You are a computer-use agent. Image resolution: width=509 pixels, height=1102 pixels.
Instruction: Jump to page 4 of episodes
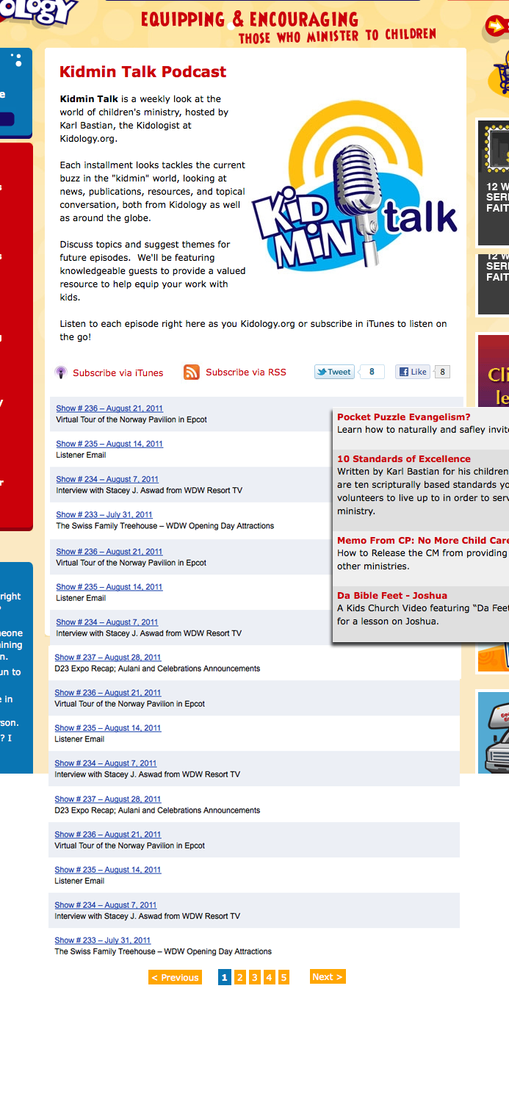pyautogui.click(x=269, y=977)
